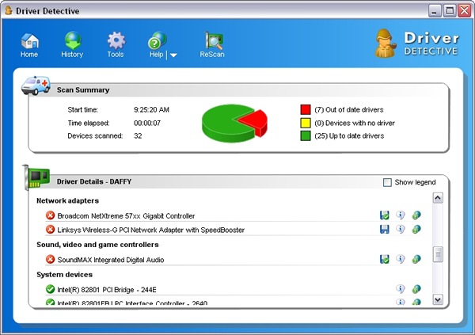The width and height of the screenshot is (475, 335).
Task: Click Sound, video and game controllers heading
Action: 97,245
